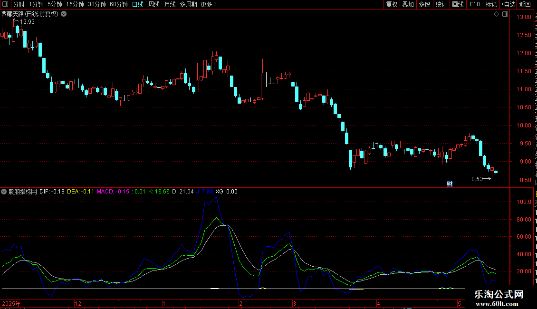This screenshot has height=309, width=537.
Task: Select the 1分钟 period
Action: click(36, 4)
